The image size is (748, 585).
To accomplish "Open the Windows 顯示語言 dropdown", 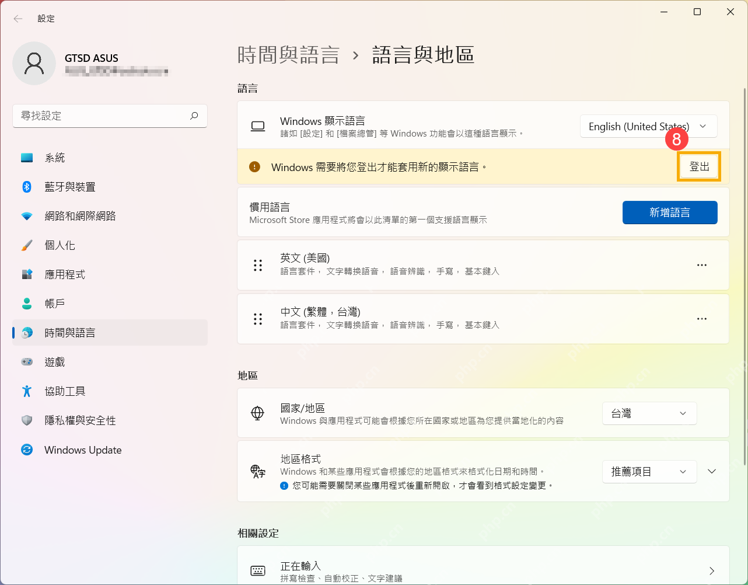I will (648, 127).
